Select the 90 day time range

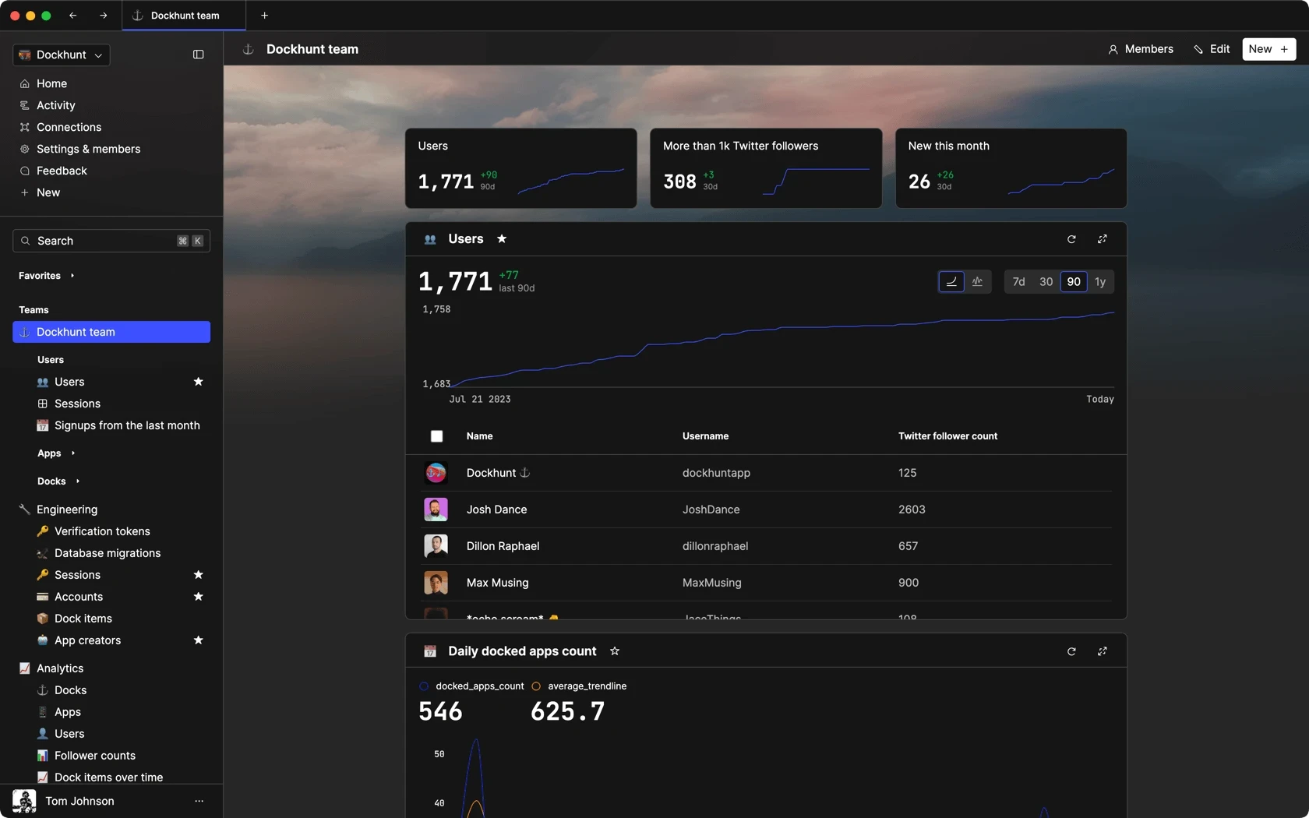pyautogui.click(x=1074, y=282)
